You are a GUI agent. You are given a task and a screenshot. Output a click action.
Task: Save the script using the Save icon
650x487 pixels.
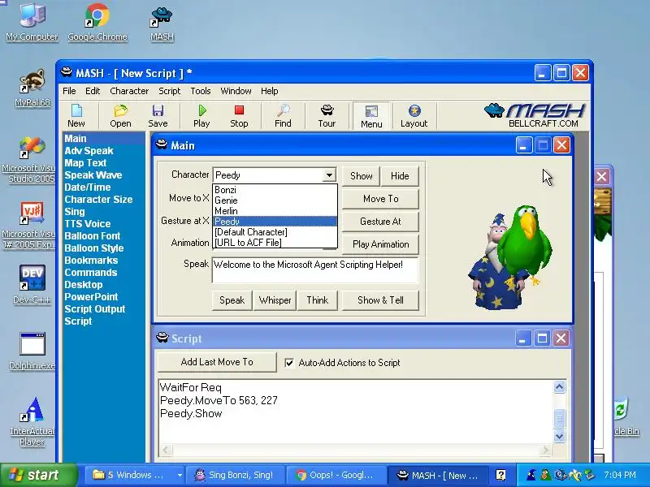coord(158,115)
